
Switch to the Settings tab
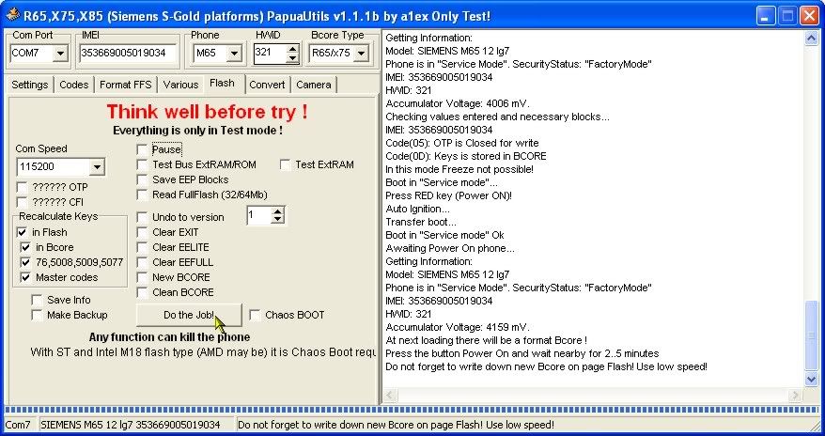click(30, 85)
